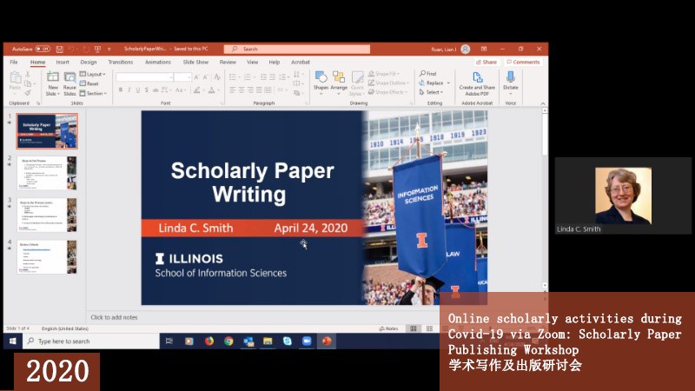Click the text highlight color button

[197, 90]
